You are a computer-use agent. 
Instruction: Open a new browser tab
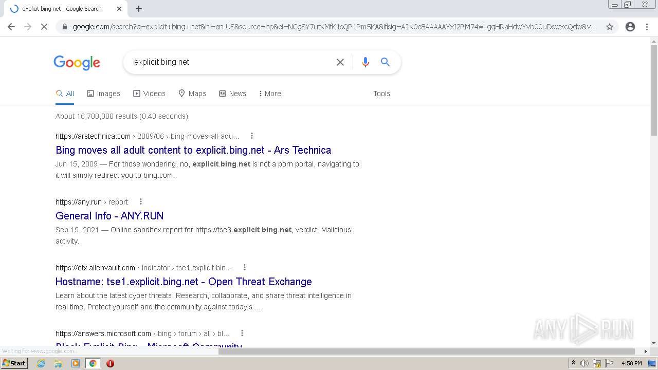pyautogui.click(x=139, y=9)
